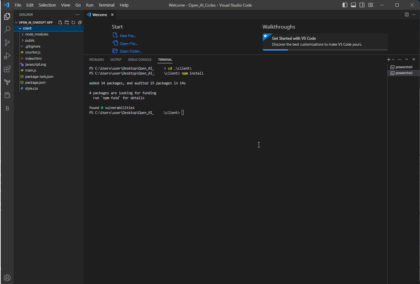Screen dimensions: 420x284
Task: Toggle secondary side bar layout icon
Action: pyautogui.click(x=362, y=5)
